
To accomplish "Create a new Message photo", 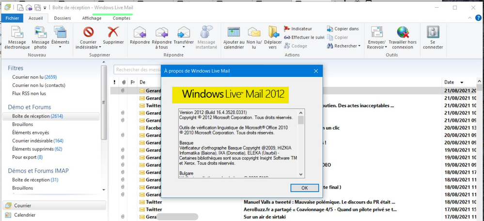I will click(40, 33).
